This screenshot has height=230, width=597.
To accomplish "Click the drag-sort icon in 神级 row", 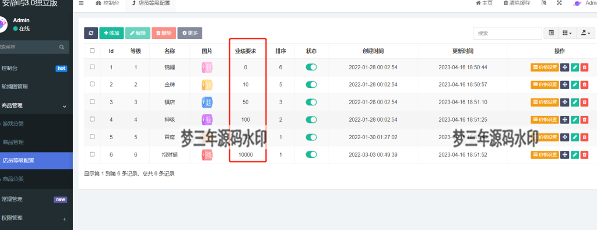I will tap(564, 120).
